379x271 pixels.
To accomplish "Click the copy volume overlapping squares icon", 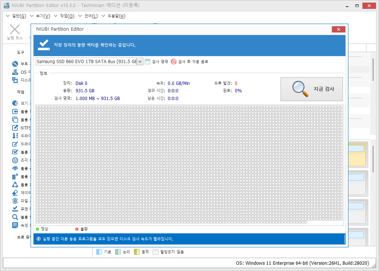I will [x=15, y=120].
